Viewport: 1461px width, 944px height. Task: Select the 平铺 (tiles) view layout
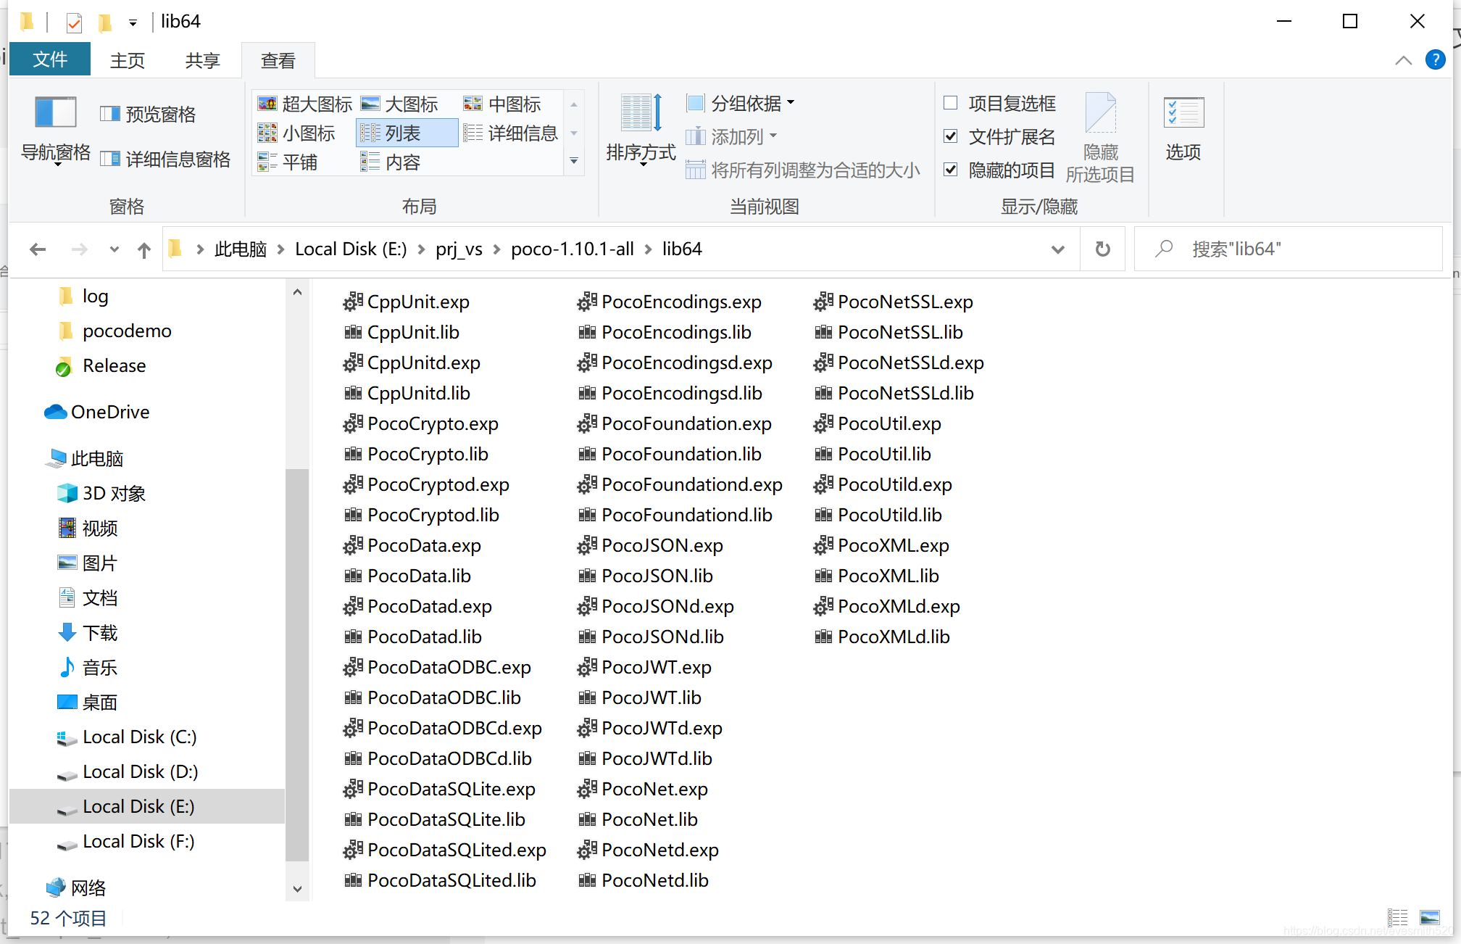[x=290, y=162]
